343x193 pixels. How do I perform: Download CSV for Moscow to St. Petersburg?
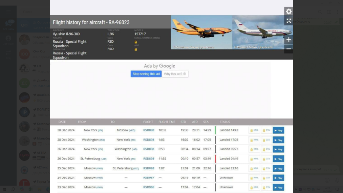click(266, 169)
